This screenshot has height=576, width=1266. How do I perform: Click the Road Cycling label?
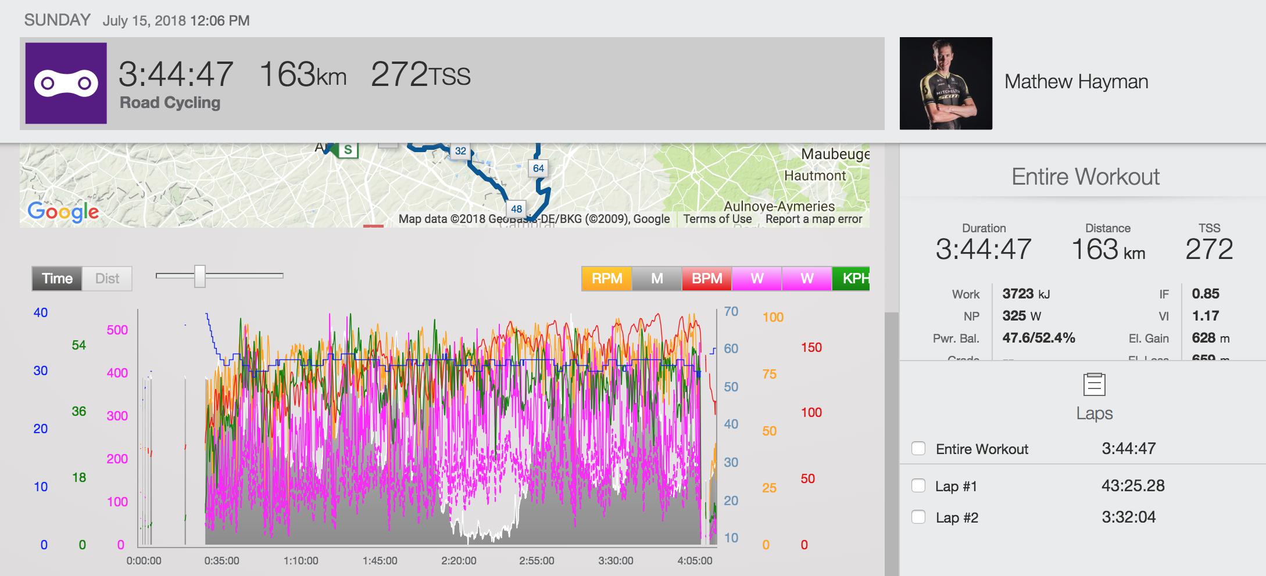[170, 103]
